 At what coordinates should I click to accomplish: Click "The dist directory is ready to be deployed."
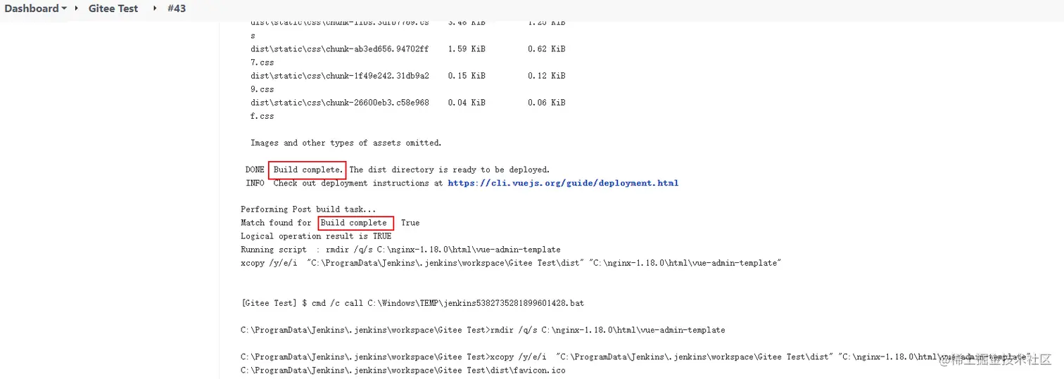[x=450, y=169]
